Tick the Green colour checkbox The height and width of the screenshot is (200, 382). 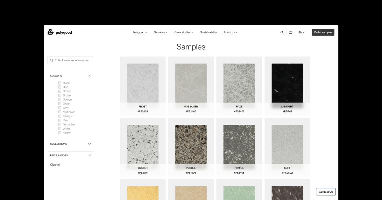[60, 103]
